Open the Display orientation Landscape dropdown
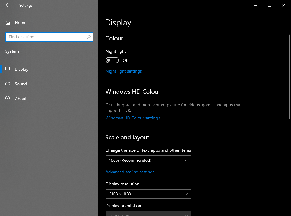291x216 pixels. [x=148, y=214]
